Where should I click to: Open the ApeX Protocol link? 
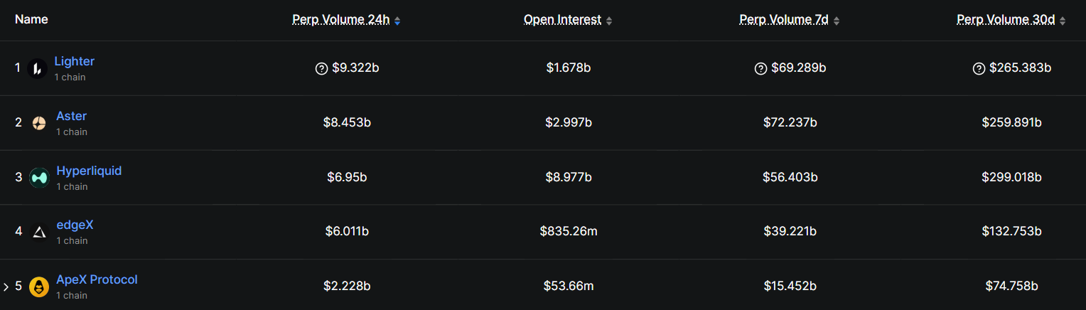tap(97, 279)
